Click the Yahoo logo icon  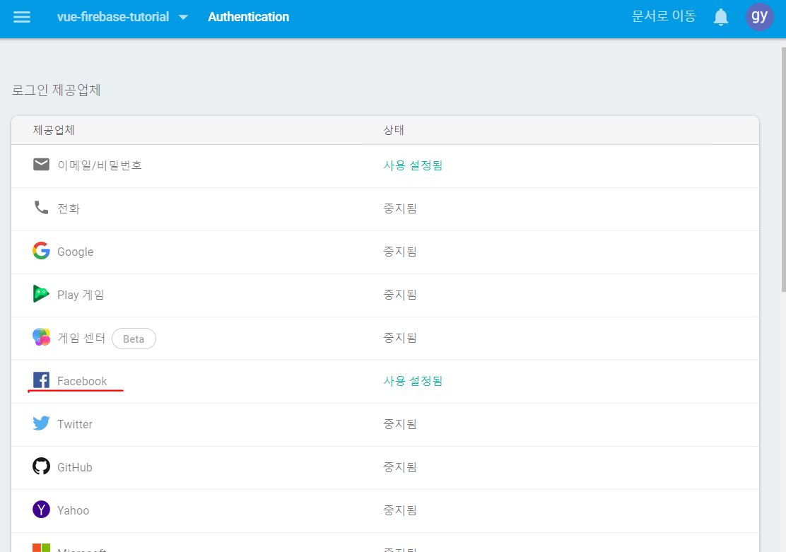point(41,510)
